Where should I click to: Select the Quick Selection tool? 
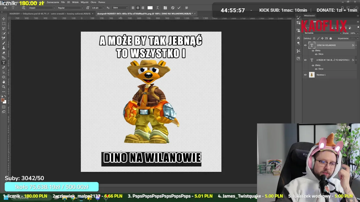(4, 33)
